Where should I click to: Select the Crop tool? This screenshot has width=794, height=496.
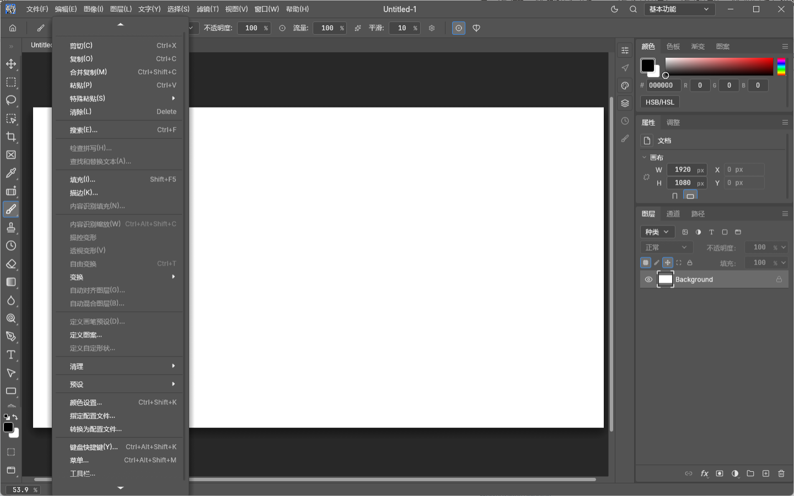(11, 137)
